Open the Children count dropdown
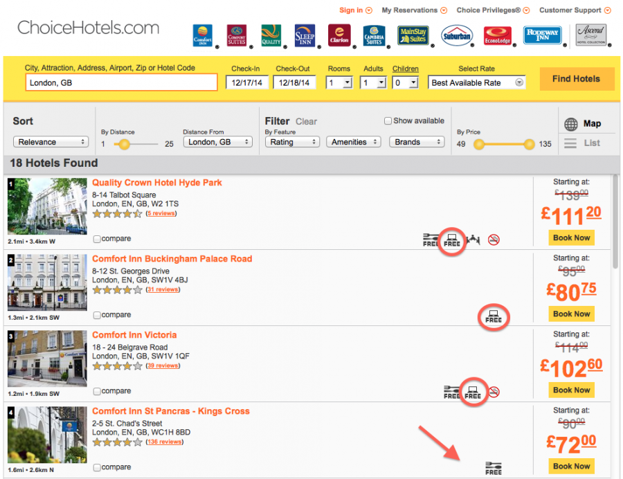 (405, 83)
